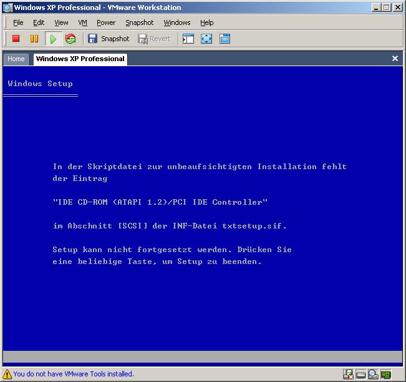Image resolution: width=406 pixels, height=382 pixels.
Task: Click the hard disk device status icon
Action: point(360,375)
